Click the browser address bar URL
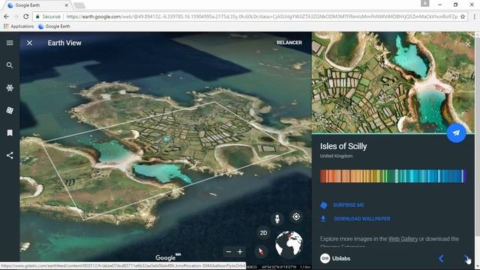This screenshot has width=480, height=270. (262, 16)
